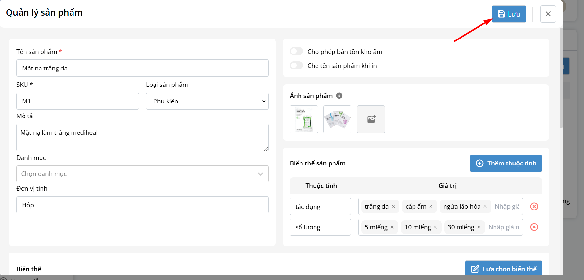Viewport: 584px width, 280px height.
Task: Select the second product image thumbnail
Action: [x=337, y=119]
